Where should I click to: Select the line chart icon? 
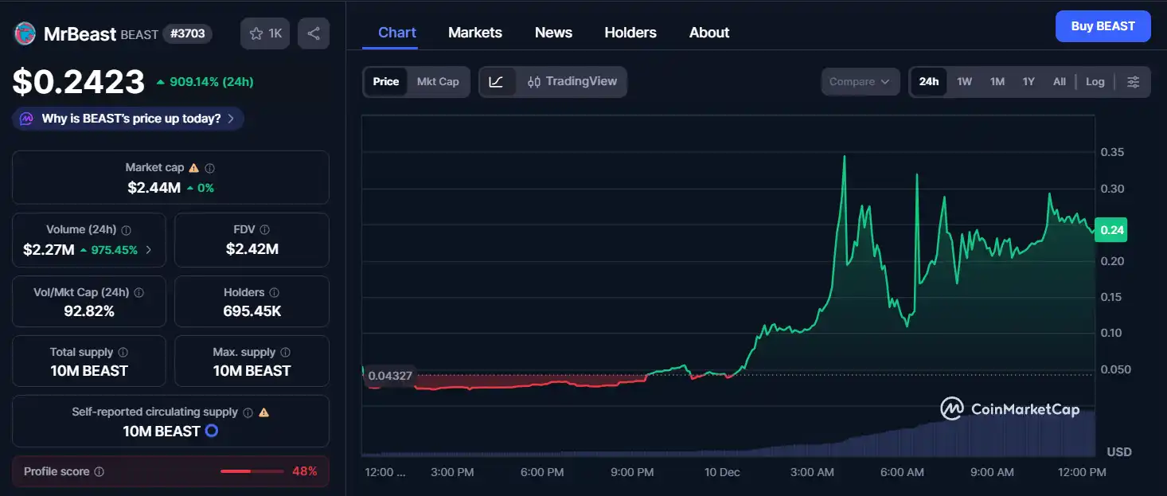(498, 81)
